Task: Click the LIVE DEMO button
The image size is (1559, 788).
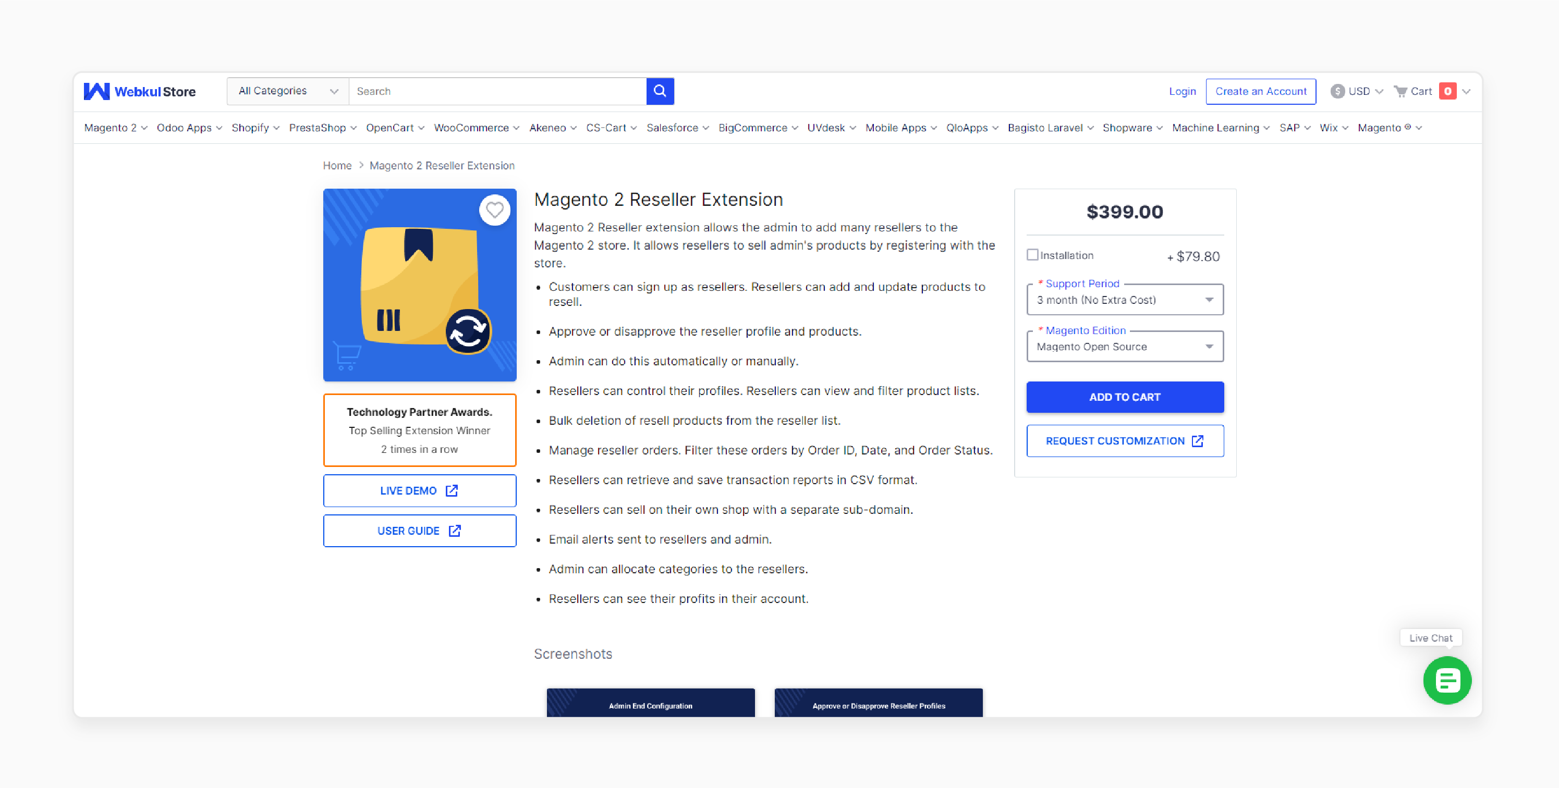Action: [419, 490]
